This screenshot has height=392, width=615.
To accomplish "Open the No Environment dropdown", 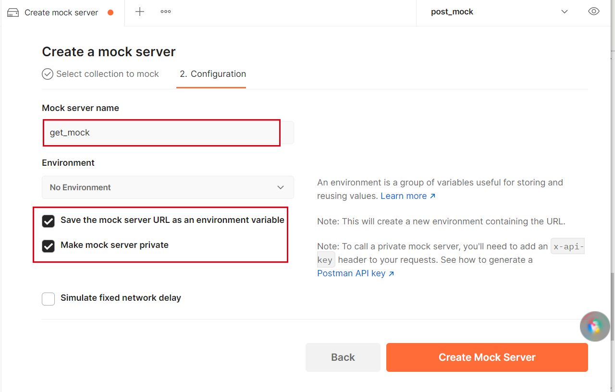I will point(168,187).
